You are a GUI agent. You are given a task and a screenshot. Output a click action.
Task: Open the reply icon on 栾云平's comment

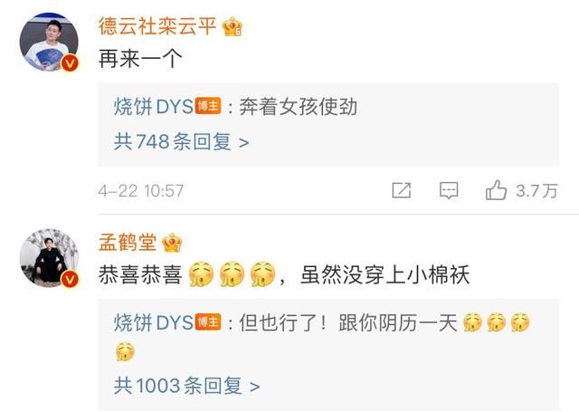pyautogui.click(x=449, y=191)
